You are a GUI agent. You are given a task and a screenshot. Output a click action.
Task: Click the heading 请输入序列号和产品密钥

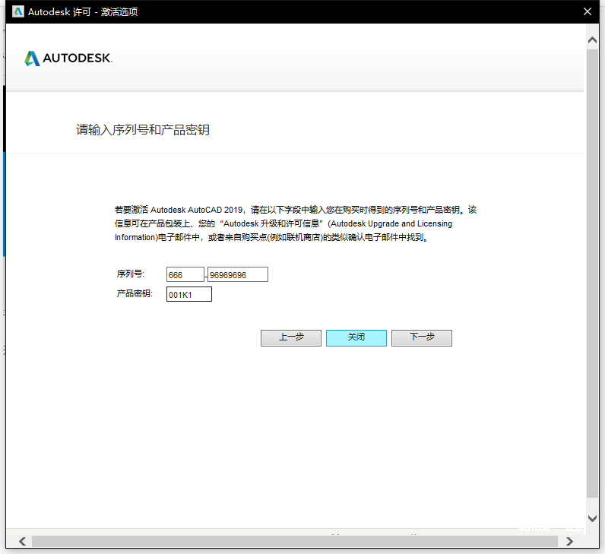(x=142, y=130)
